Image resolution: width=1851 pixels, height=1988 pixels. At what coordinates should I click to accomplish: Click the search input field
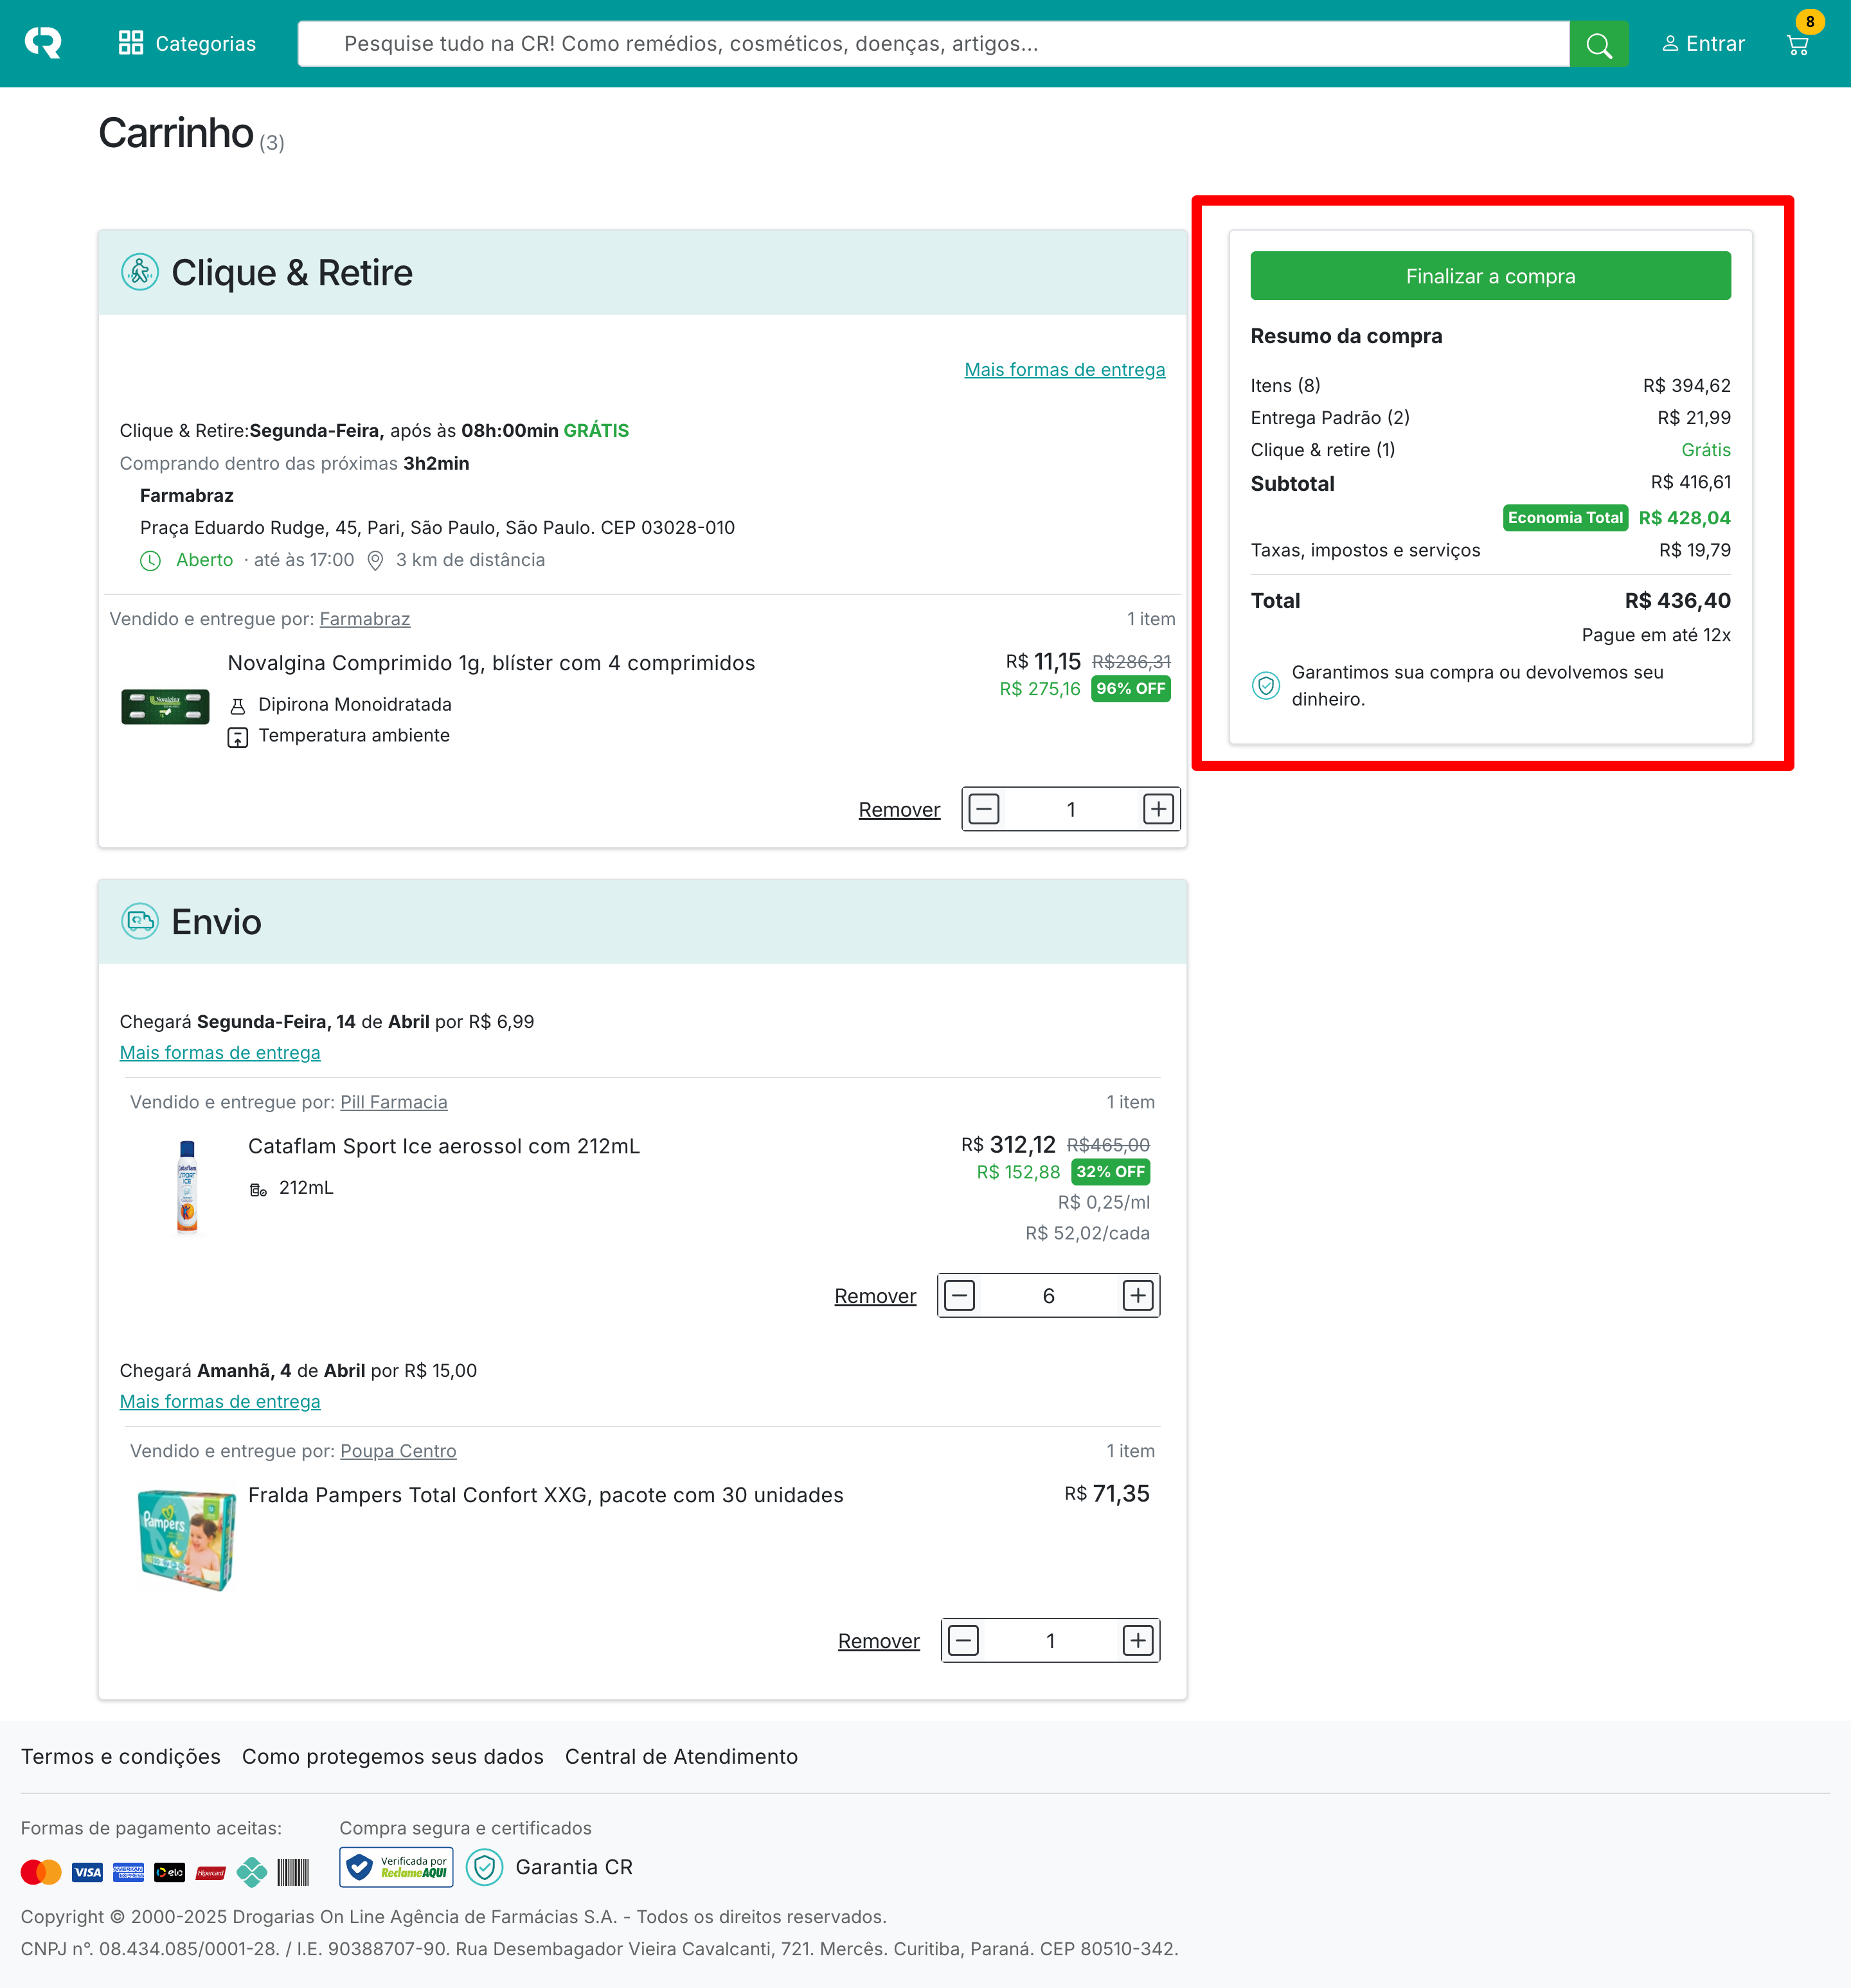(x=933, y=43)
